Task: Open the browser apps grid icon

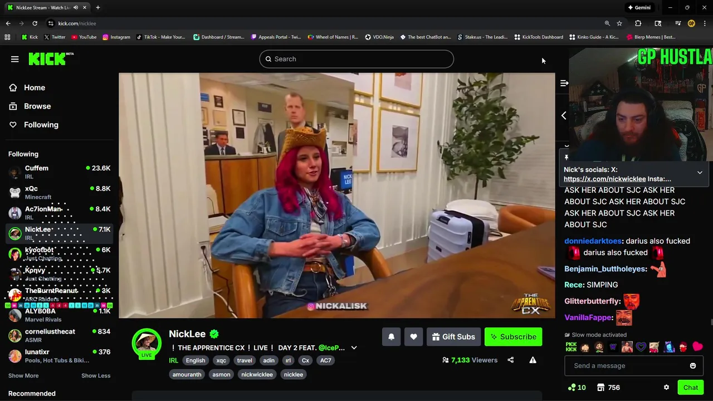Action: pyautogui.click(x=7, y=37)
